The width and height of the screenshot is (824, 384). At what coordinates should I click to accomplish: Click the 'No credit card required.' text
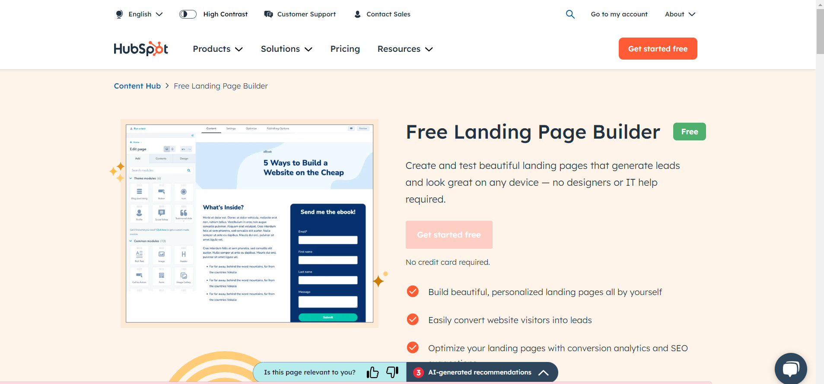pos(448,262)
